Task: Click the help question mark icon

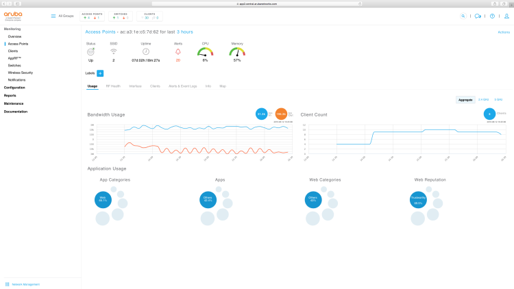Action: point(491,16)
